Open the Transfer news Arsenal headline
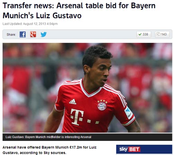This screenshot has width=173, height=155. click(79, 11)
